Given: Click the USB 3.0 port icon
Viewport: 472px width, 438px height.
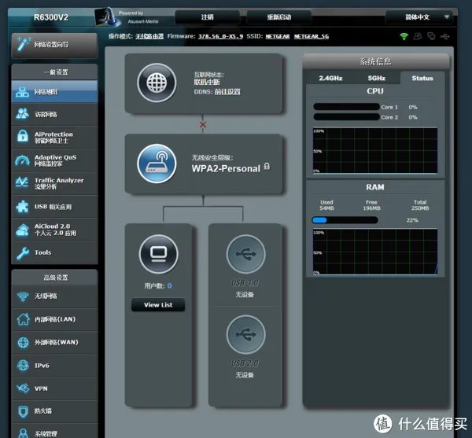Looking at the screenshot, I should pos(245,254).
